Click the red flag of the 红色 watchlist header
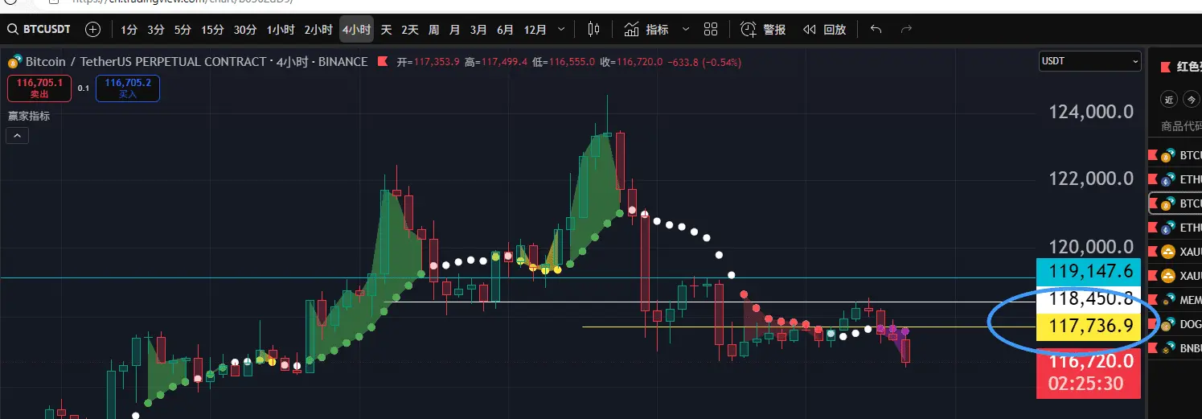Image resolution: width=1202 pixels, height=419 pixels. [1165, 68]
